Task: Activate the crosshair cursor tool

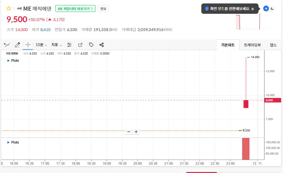Action: [28, 45]
